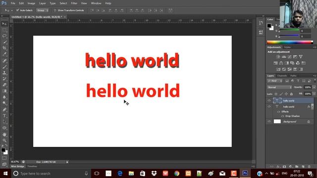Open the Timeline tab
The image size is (317, 178).
pos(32,166)
